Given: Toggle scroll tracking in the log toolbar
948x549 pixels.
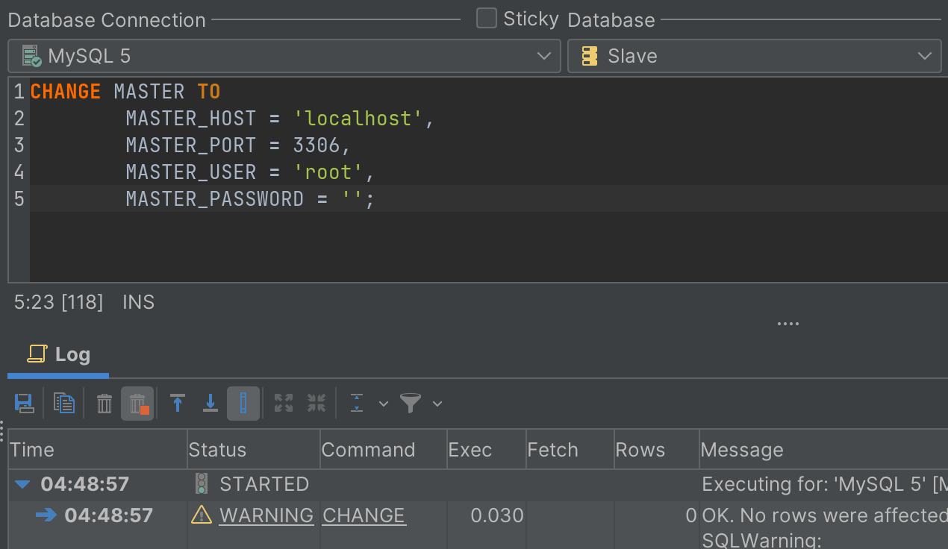Looking at the screenshot, I should click(243, 403).
